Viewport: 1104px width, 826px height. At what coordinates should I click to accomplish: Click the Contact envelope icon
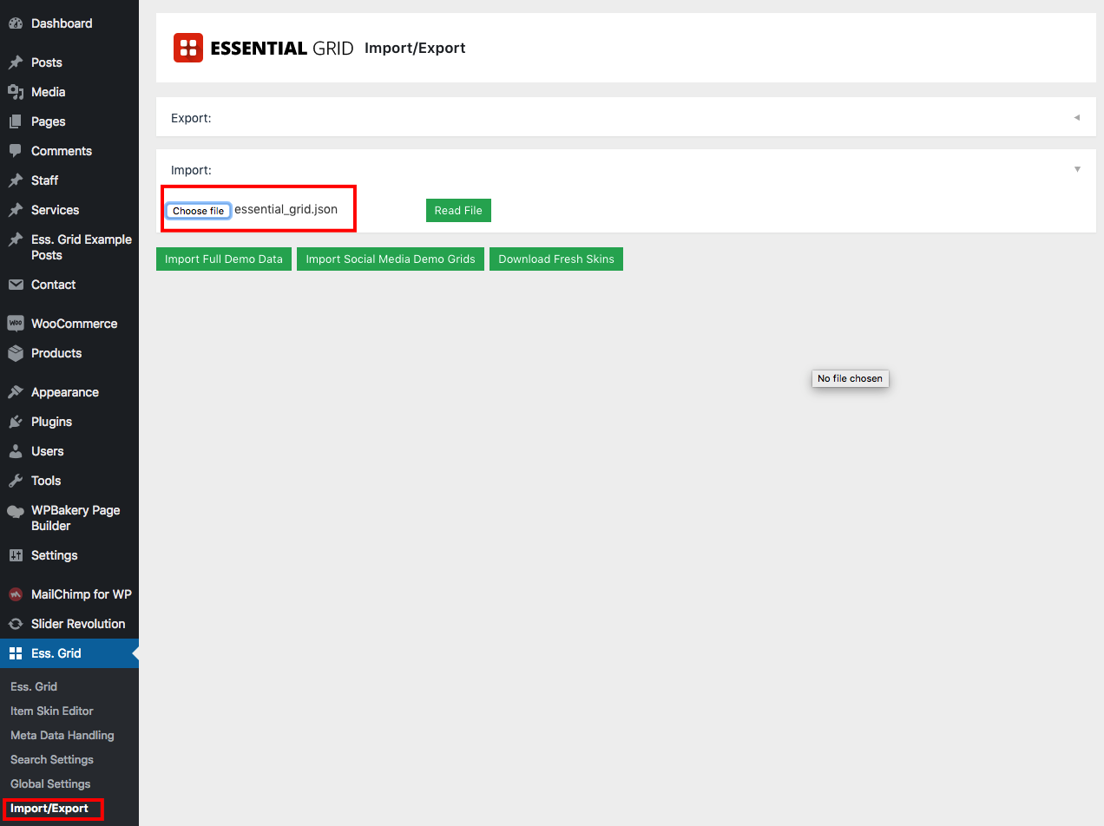tap(16, 285)
